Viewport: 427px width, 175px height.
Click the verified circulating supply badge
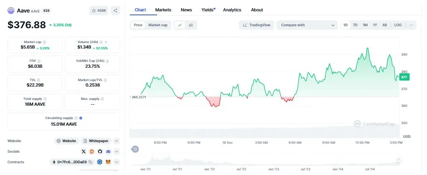pos(81,118)
